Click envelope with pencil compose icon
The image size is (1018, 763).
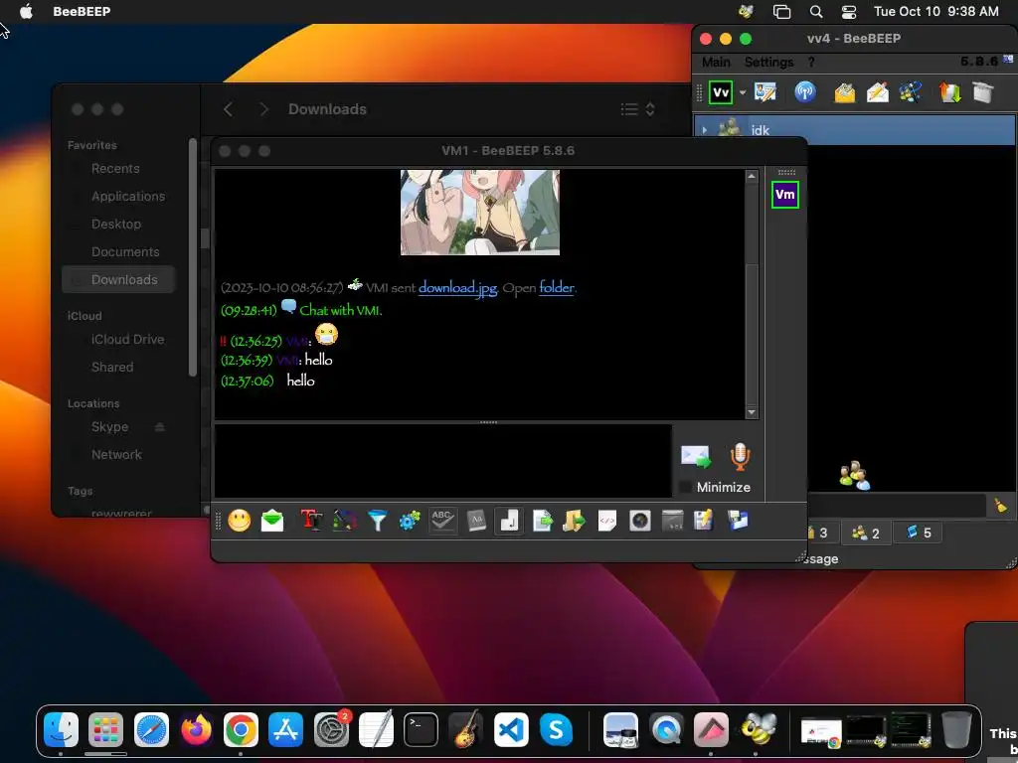pyautogui.click(x=877, y=92)
